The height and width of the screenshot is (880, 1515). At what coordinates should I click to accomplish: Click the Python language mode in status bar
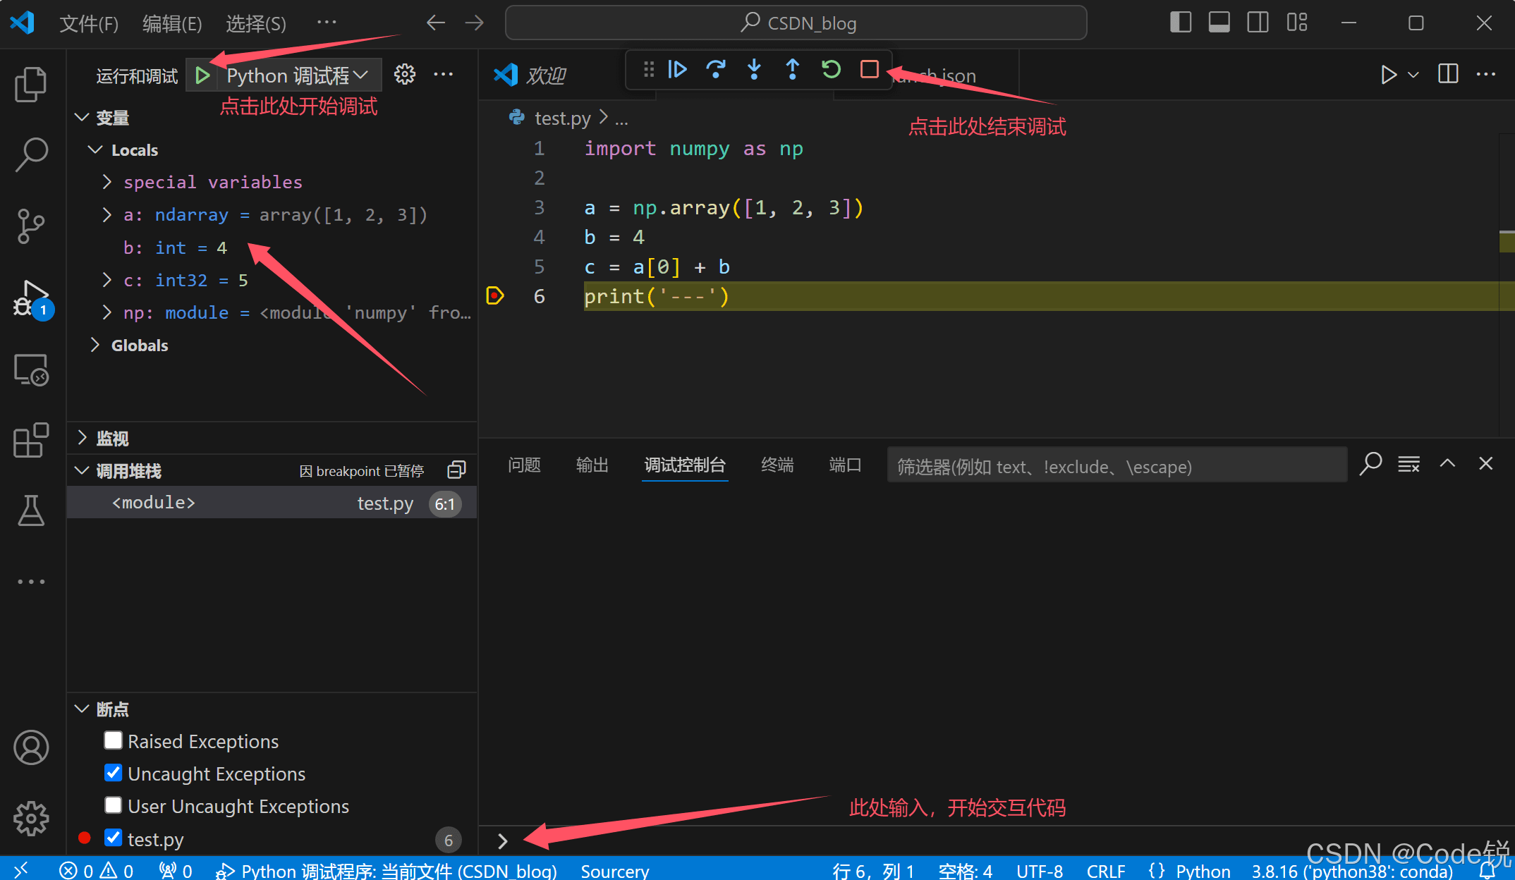tap(1202, 871)
